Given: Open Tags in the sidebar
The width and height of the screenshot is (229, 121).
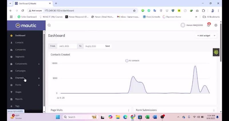Looking at the screenshot, I should click(17, 106).
